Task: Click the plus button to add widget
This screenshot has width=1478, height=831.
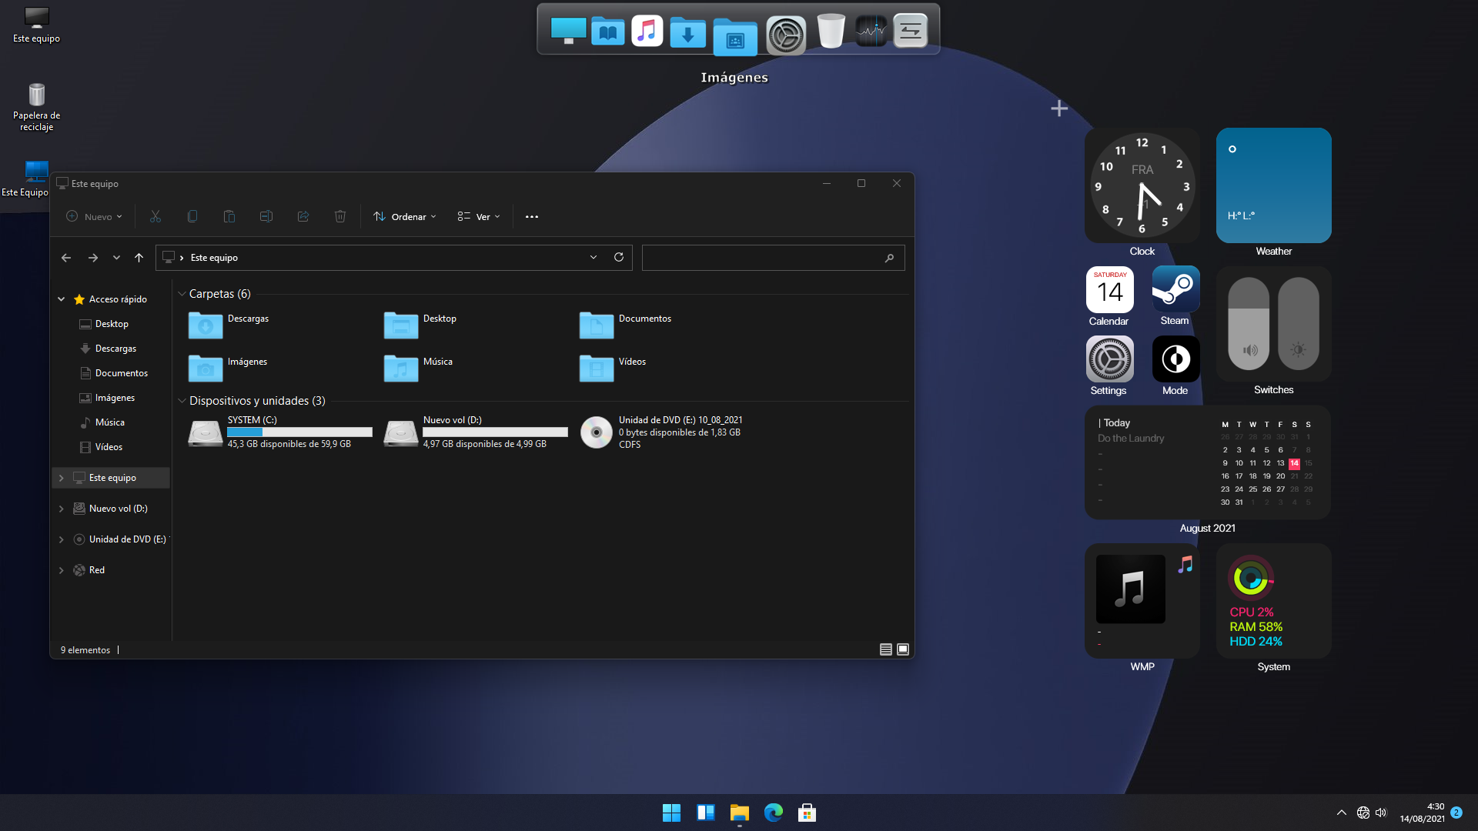Action: click(x=1059, y=108)
